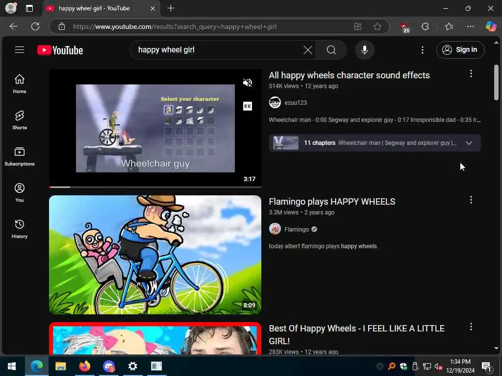Open options for the Flamingo video
This screenshot has width=502, height=376.
471,200
